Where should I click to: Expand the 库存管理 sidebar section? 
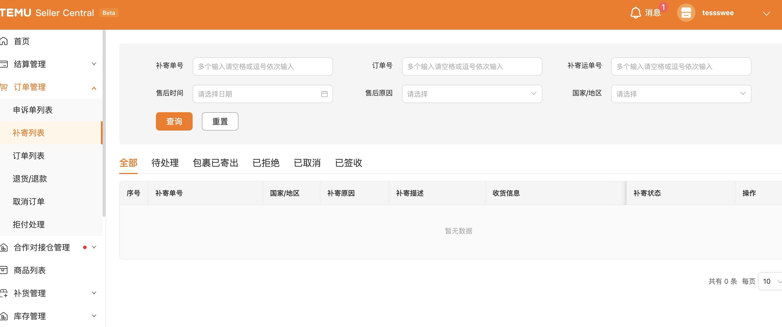pos(93,316)
